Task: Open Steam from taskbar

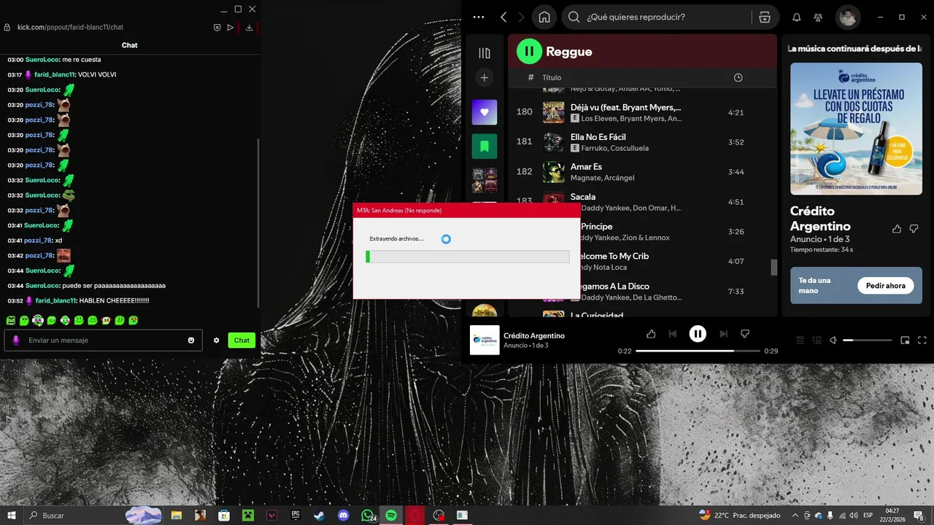Action: coord(320,516)
